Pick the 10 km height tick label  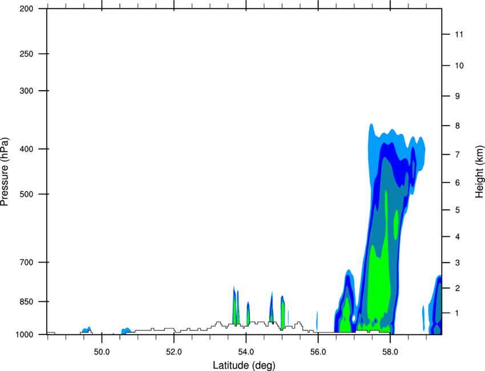pos(459,66)
